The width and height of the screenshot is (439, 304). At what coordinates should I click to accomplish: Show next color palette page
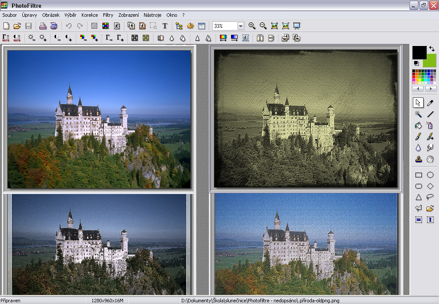[430, 88]
